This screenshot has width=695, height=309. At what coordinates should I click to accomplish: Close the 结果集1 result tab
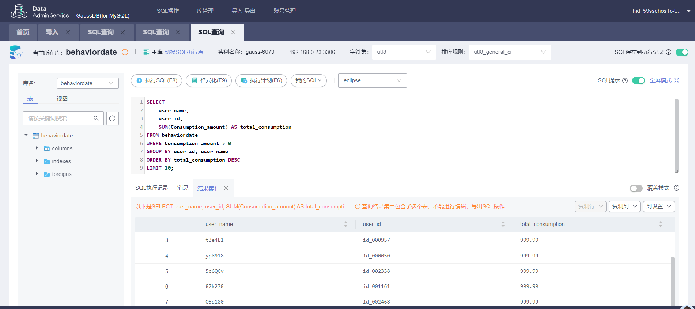(226, 188)
